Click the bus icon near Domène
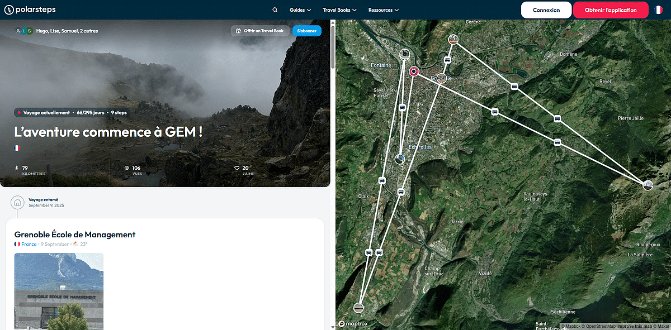The height and width of the screenshot is (330, 671). pyautogui.click(x=514, y=87)
